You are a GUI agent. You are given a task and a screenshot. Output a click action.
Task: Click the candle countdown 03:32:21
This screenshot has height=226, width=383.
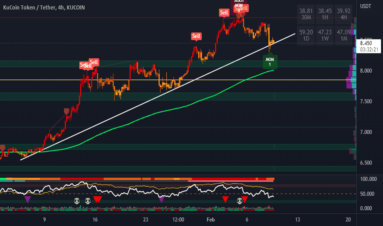click(369, 50)
